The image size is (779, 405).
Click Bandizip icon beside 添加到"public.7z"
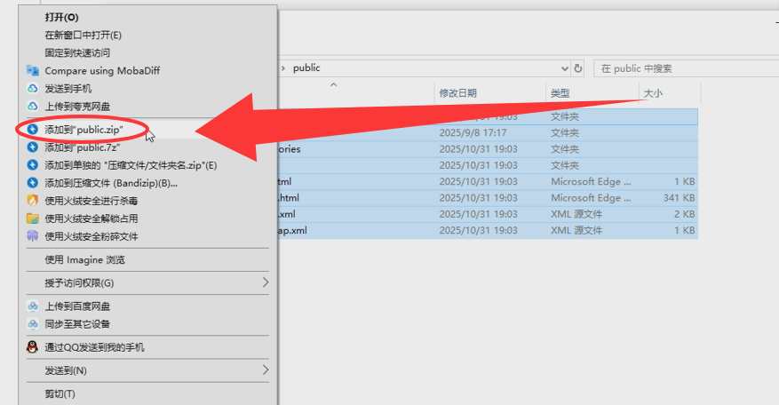tap(33, 147)
